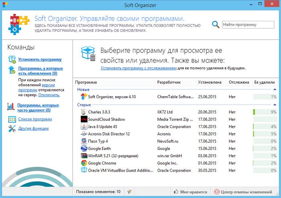Click the WinRAR program icon
Viewport: 281px width, 198px height.
coord(84,156)
